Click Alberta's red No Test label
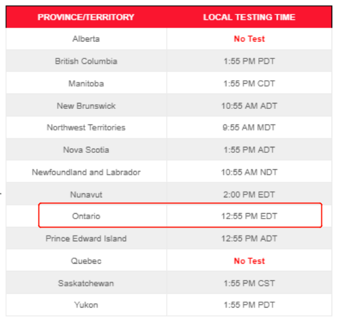 [249, 39]
